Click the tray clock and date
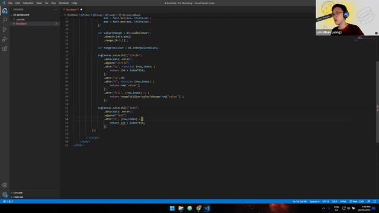 click(364, 208)
